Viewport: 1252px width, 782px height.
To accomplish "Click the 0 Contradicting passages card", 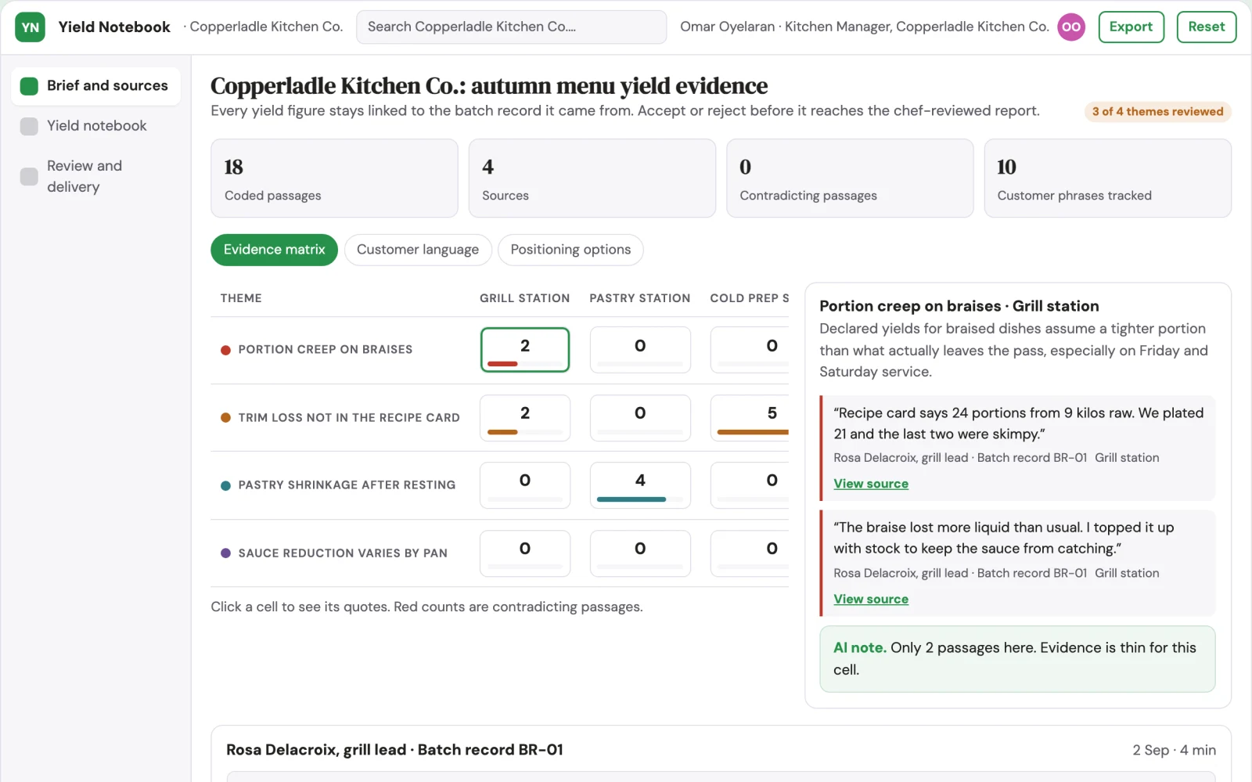I will [x=850, y=178].
